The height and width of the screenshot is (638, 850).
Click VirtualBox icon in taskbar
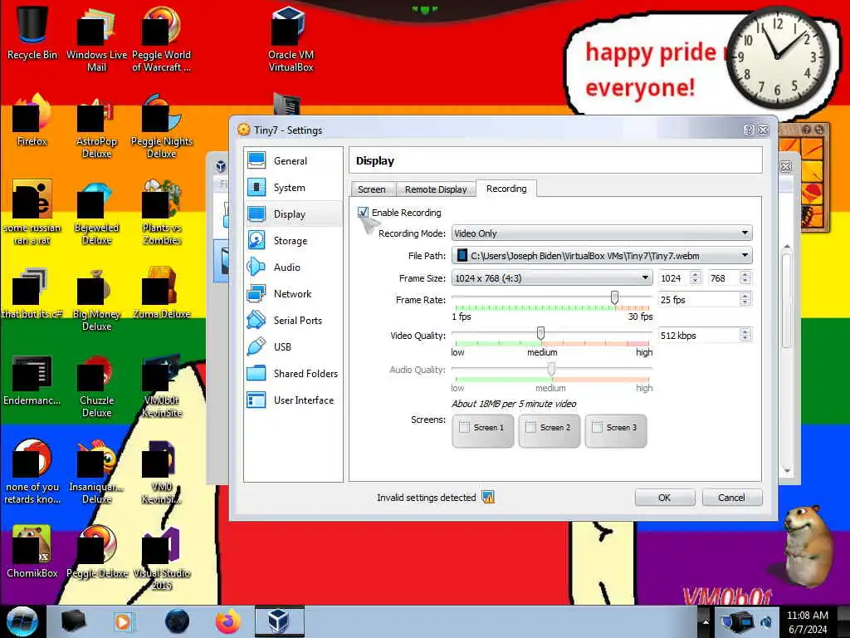(279, 621)
